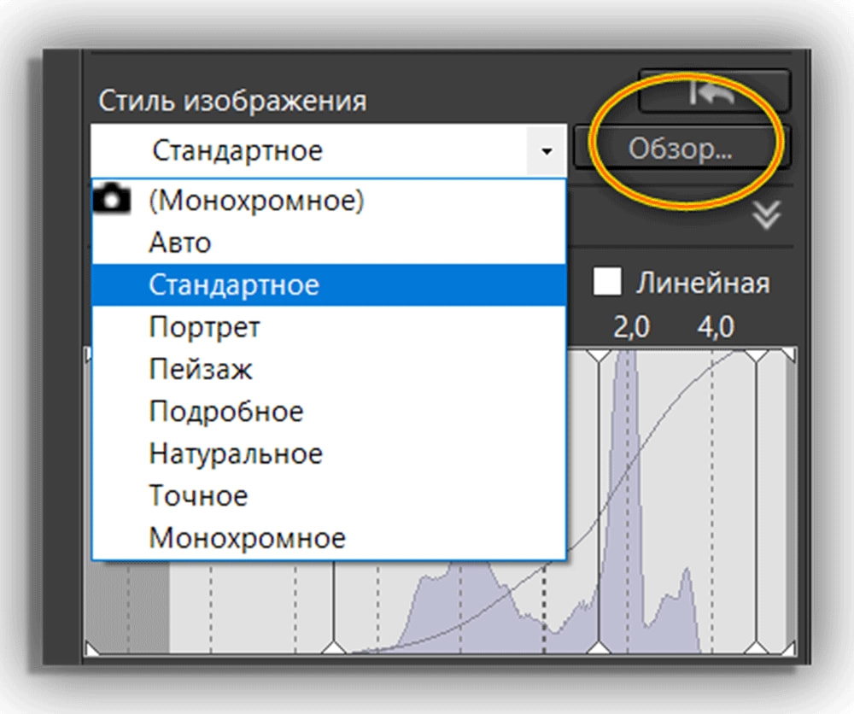
Task: Choose Пейзаж in the dropdown list
Action: coord(198,369)
